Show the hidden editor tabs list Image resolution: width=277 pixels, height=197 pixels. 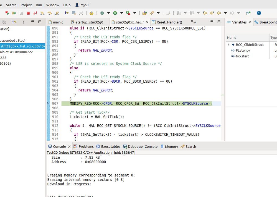pyautogui.click(x=193, y=22)
